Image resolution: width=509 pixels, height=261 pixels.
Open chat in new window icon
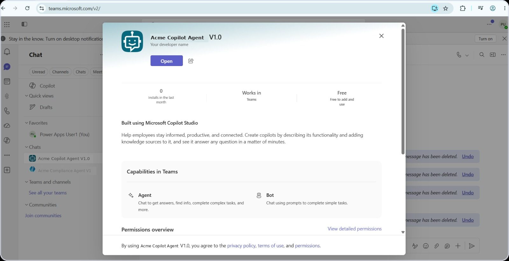[x=493, y=55]
